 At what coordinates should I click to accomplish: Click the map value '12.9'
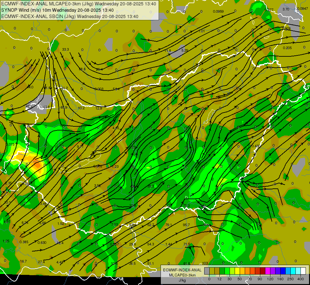[x=99, y=108]
